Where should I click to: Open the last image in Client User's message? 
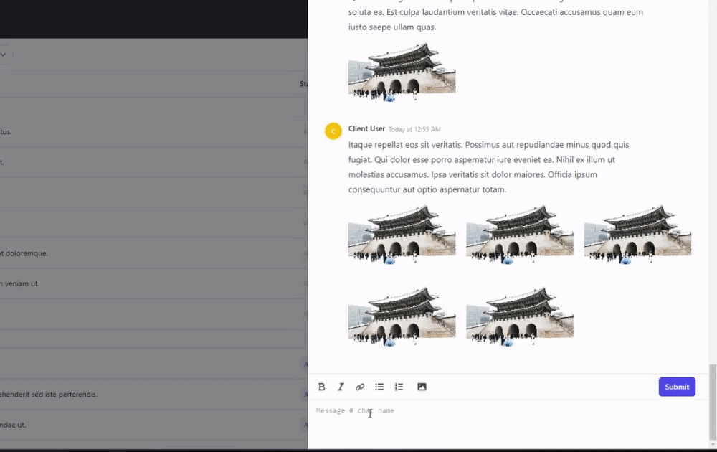click(x=519, y=316)
